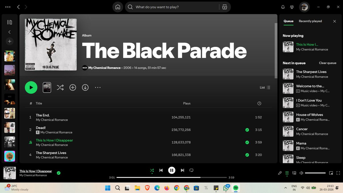Save the album to Your Library

73,87
